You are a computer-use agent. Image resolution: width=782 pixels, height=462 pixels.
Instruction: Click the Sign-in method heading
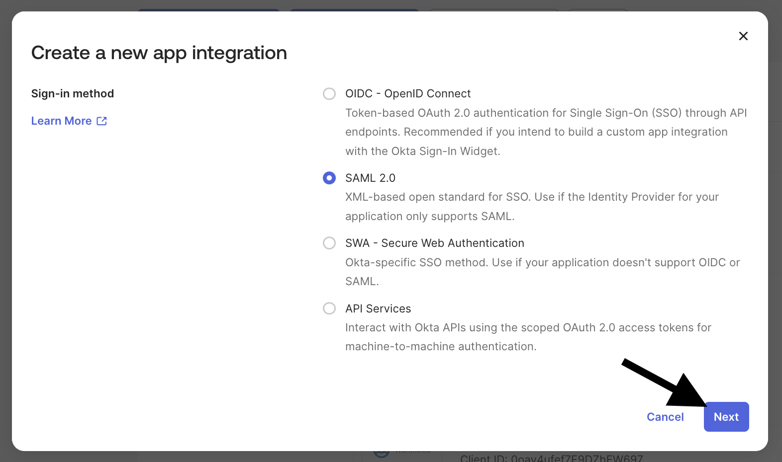[73, 93]
